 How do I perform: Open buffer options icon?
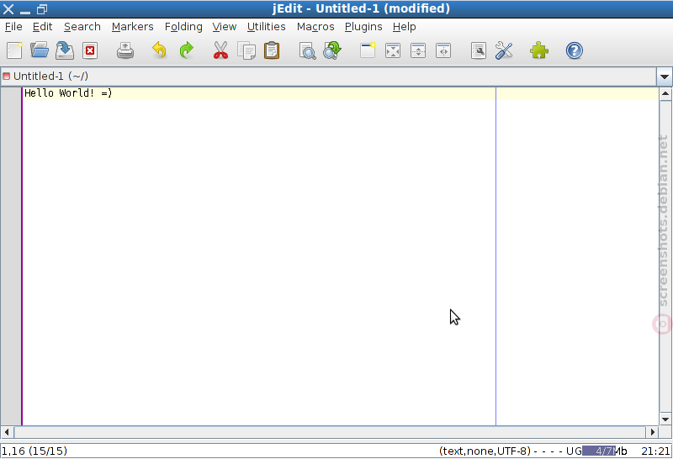pyautogui.click(x=479, y=50)
